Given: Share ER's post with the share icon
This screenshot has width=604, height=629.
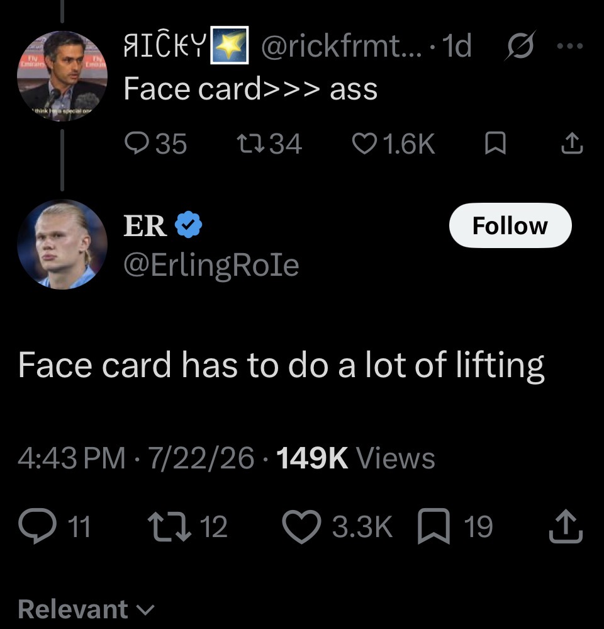Looking at the screenshot, I should pos(566,526).
